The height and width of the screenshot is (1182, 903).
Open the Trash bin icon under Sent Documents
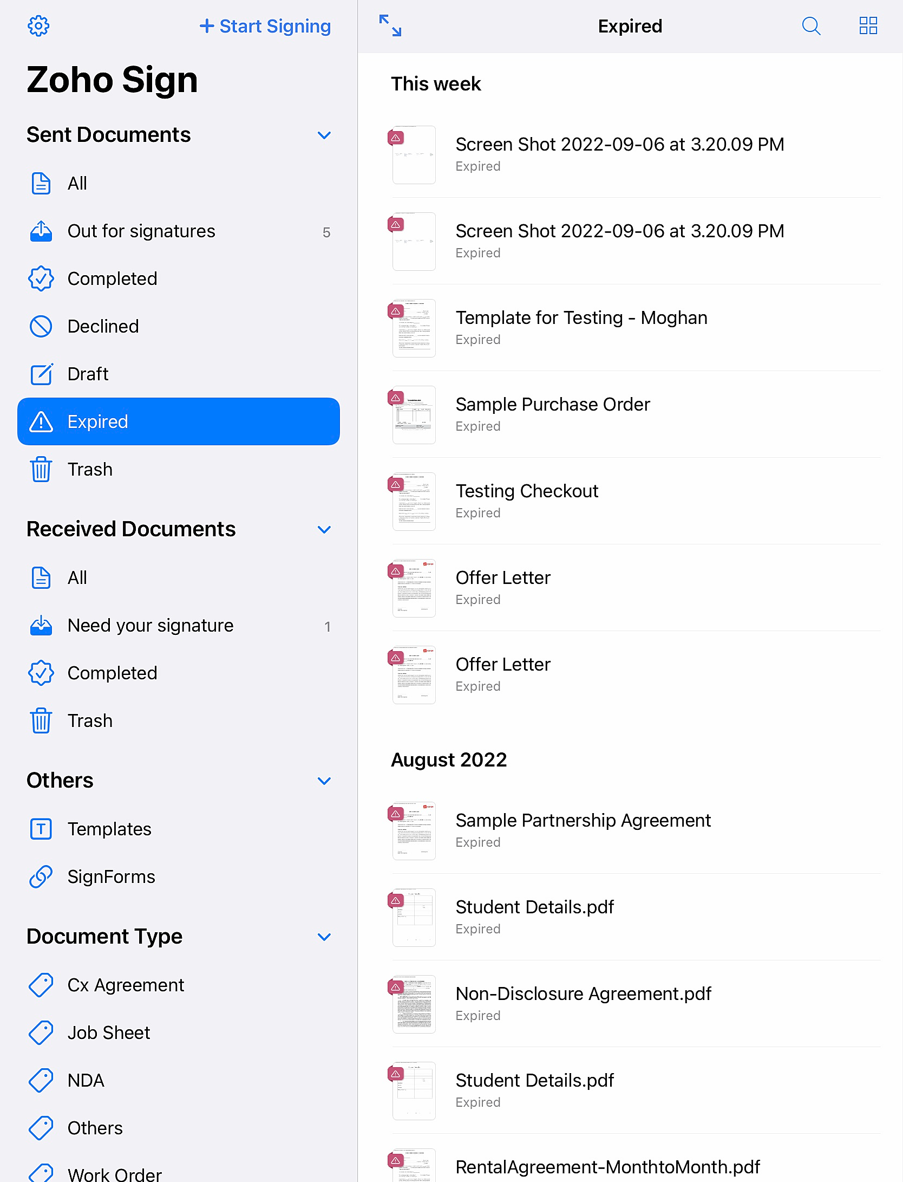[41, 469]
